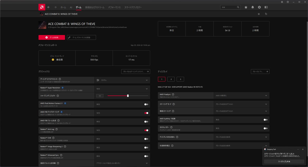Open the ゲーミング エクスペリエンス dropdown
308x167 pixels.
(122, 80)
